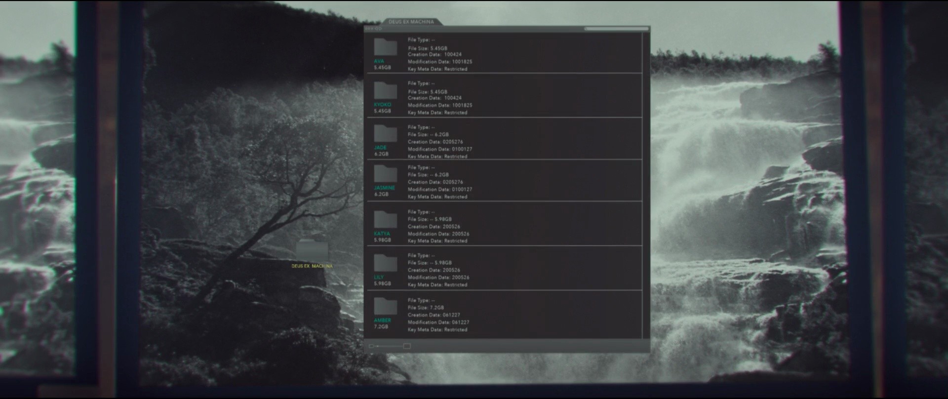
Task: Click AVA's modification value 1001825
Action: [x=462, y=62]
